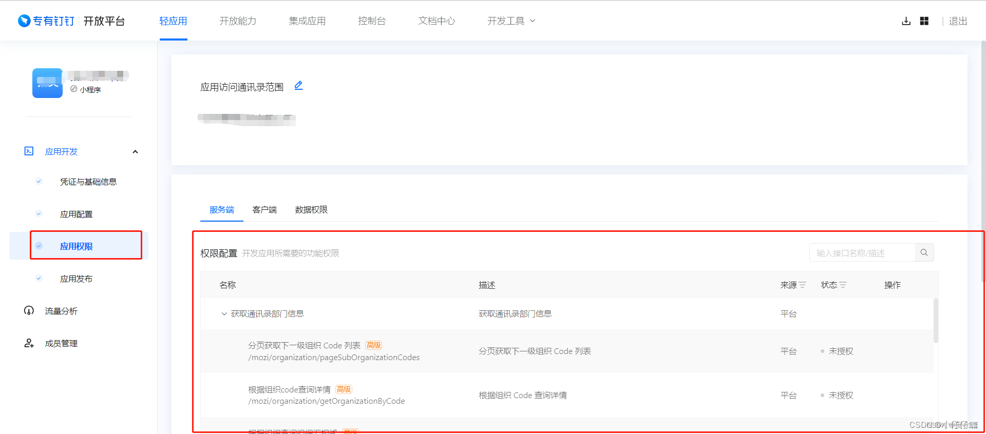Click the permission table vertical scrollbar
This screenshot has height=434, width=986.
click(x=936, y=320)
